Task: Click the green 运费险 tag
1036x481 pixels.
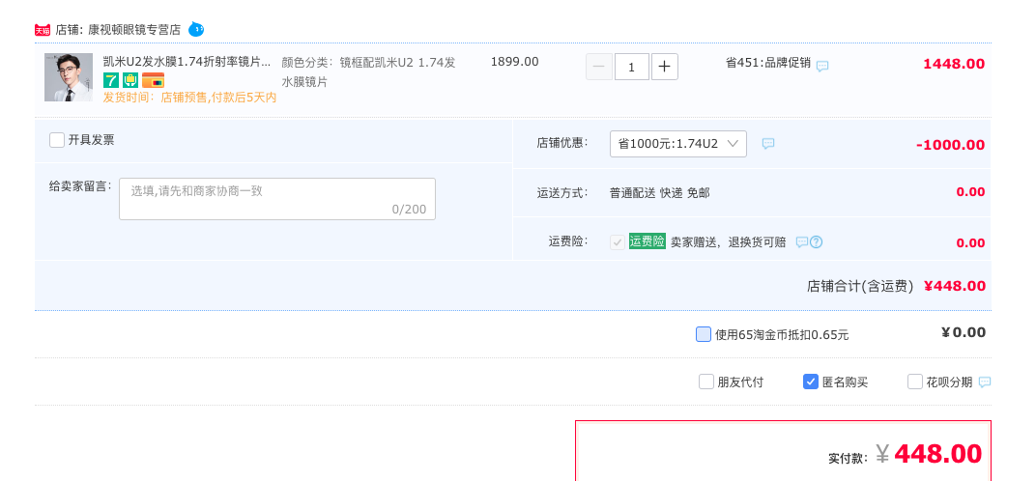Action: (647, 241)
